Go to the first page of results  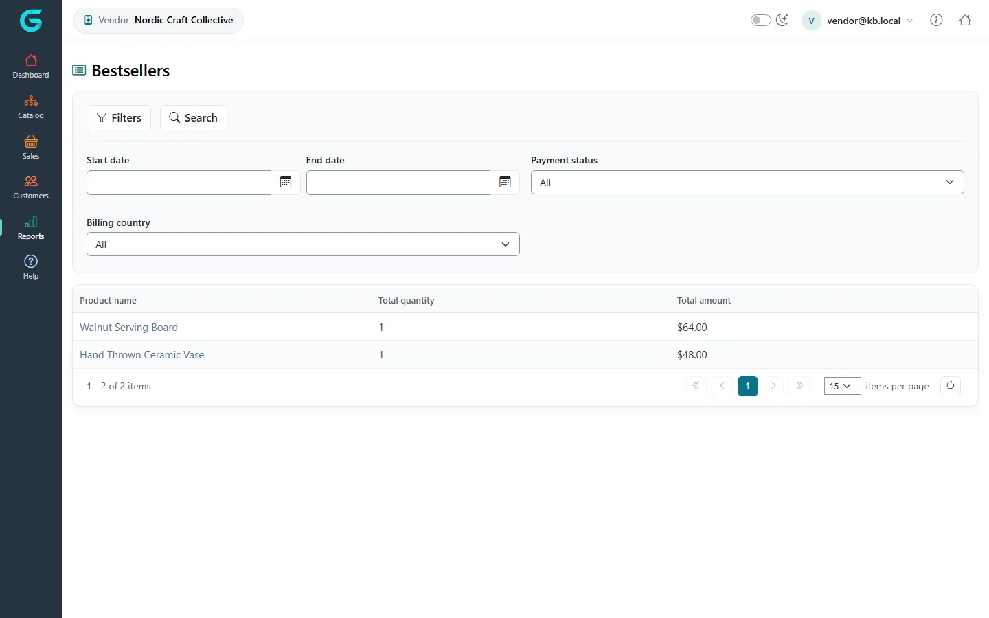pyautogui.click(x=696, y=386)
